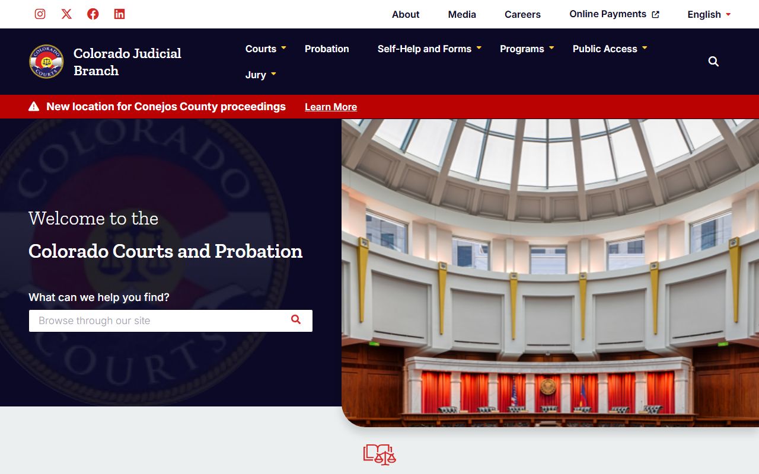Open the Online Payments external link

click(614, 14)
